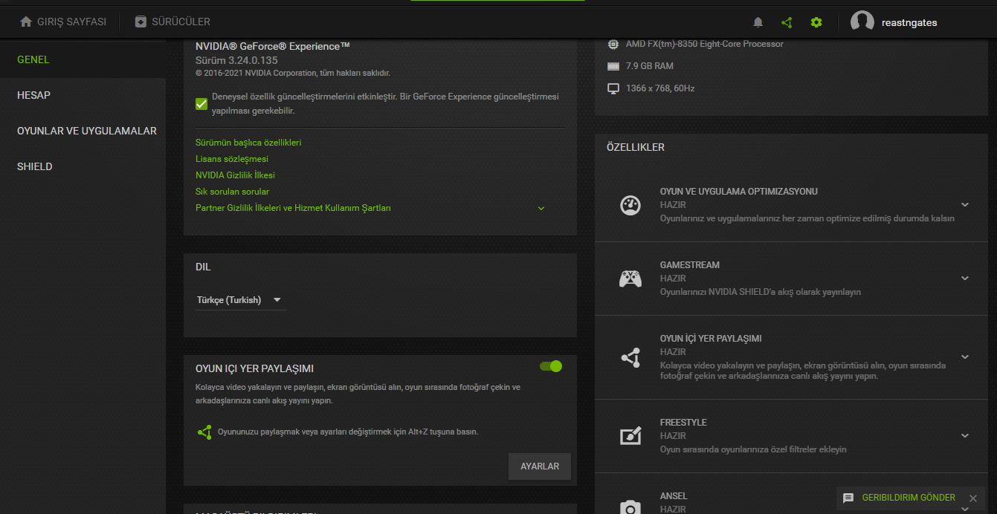Click the '7.9 GB RAM' text
997x514 pixels.
coord(649,66)
